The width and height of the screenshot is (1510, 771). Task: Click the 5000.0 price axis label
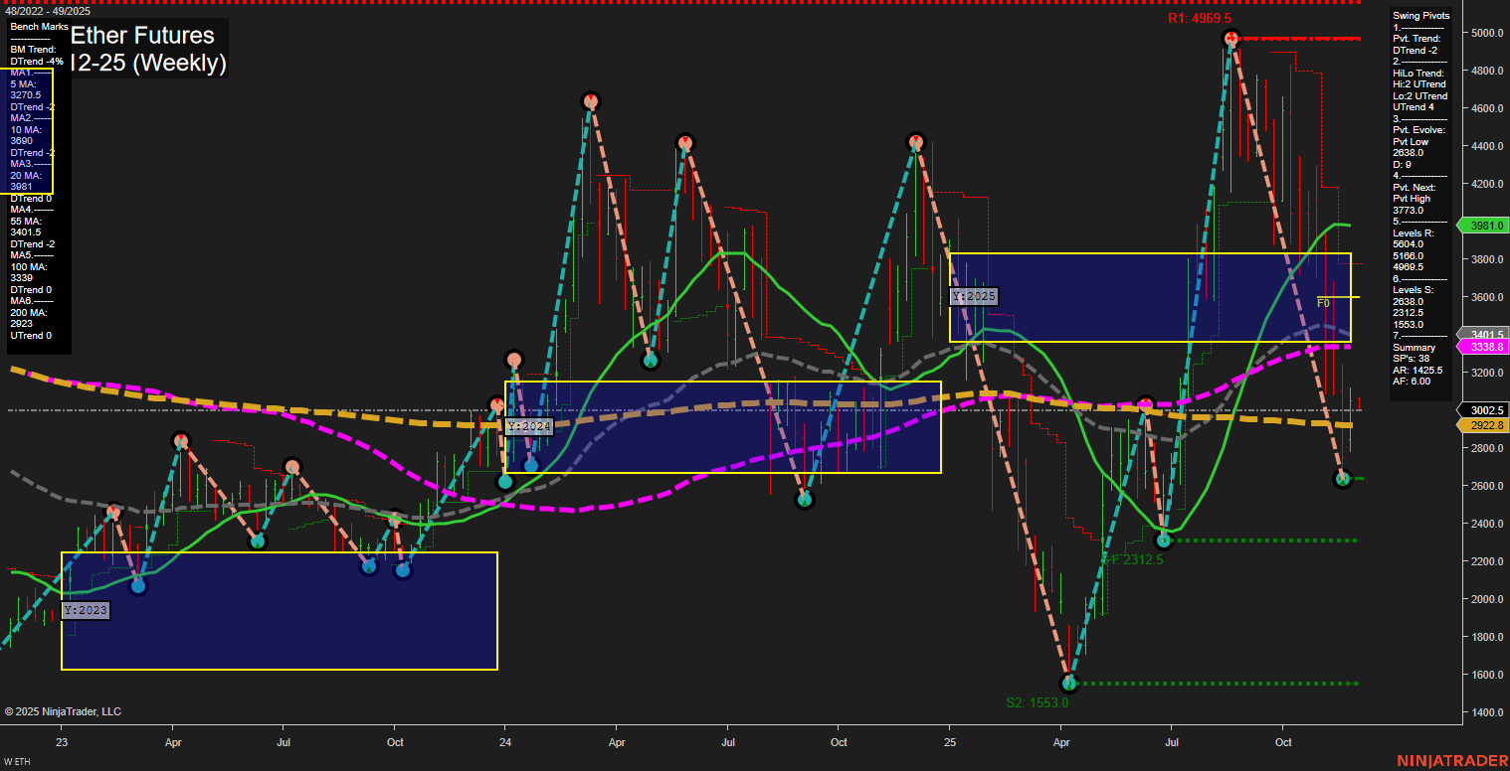pyautogui.click(x=1486, y=33)
